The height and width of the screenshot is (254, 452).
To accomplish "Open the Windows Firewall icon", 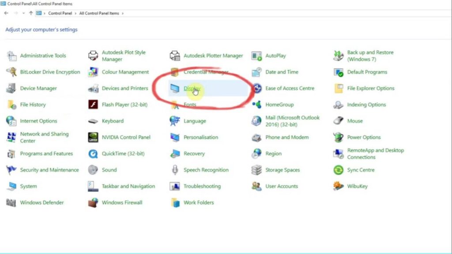I will tap(93, 203).
